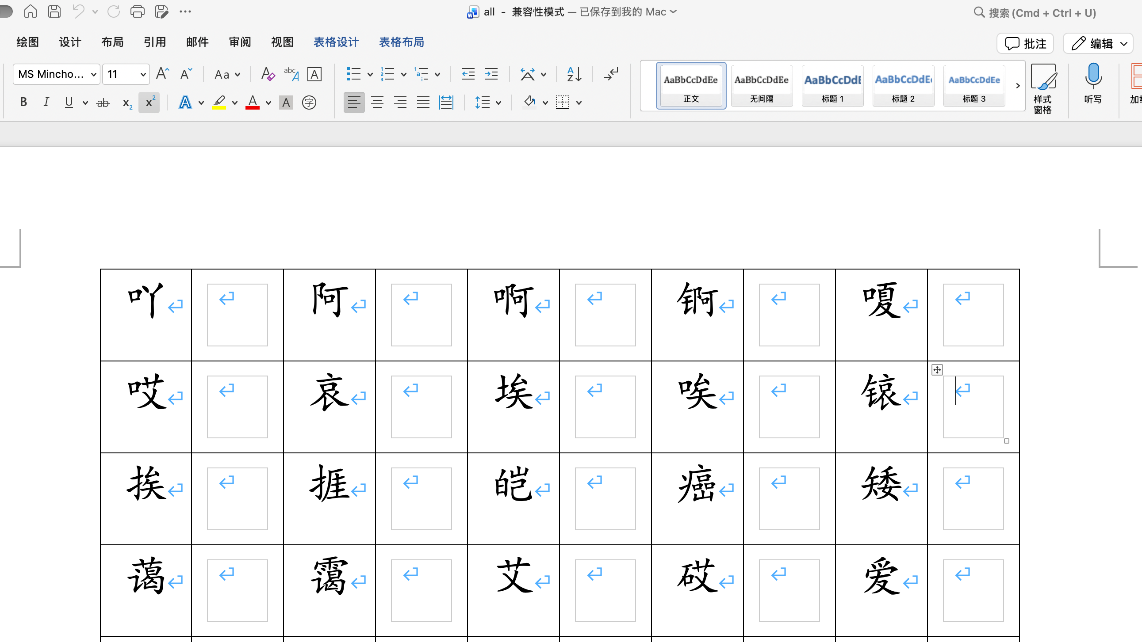This screenshot has height=642, width=1142.
Task: Open the 编辑 mode button
Action: click(1098, 43)
